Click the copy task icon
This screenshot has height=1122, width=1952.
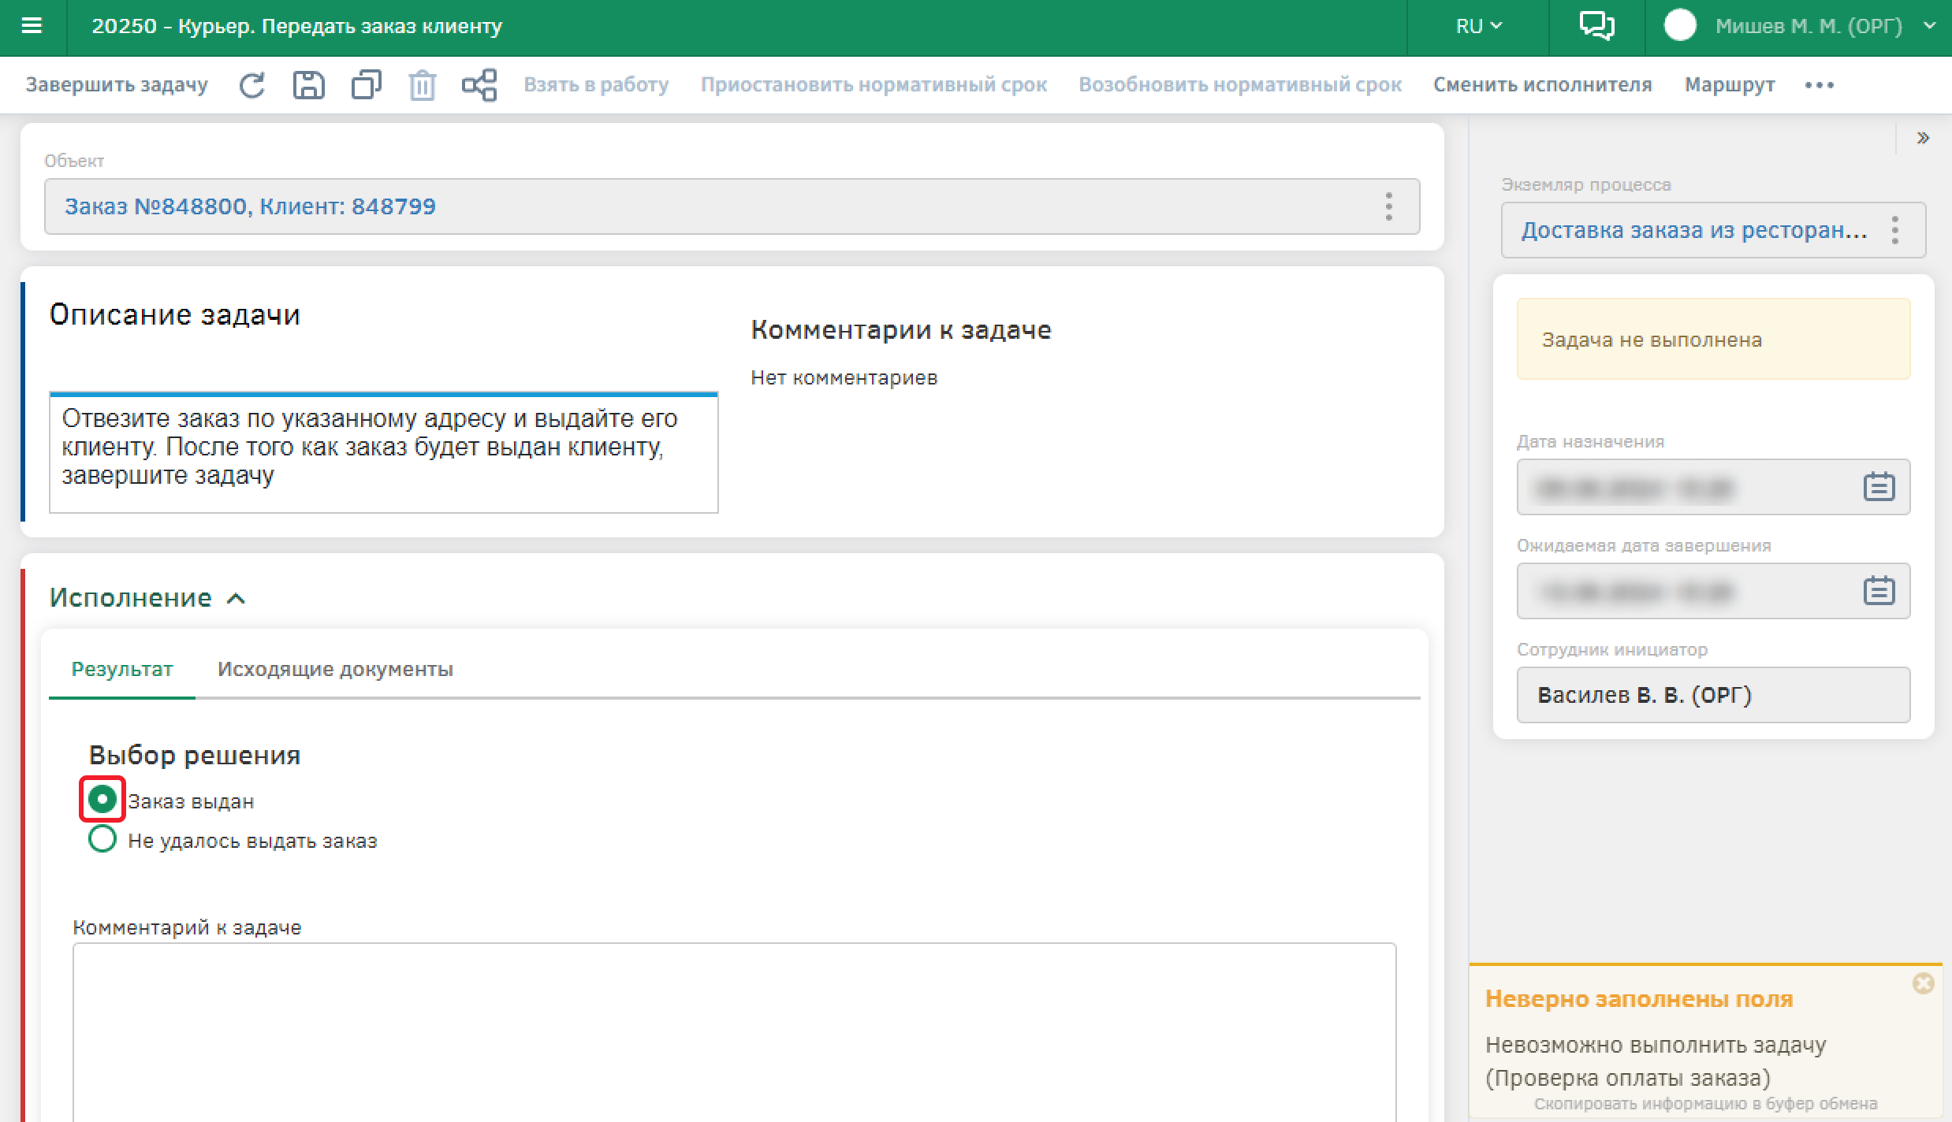(366, 85)
